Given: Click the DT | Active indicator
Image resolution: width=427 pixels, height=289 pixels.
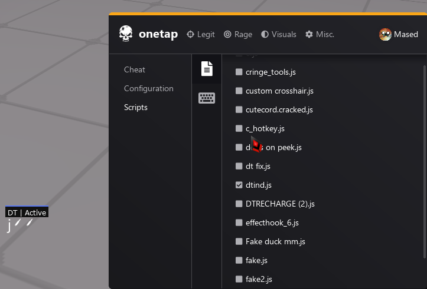Looking at the screenshot, I should [x=27, y=212].
